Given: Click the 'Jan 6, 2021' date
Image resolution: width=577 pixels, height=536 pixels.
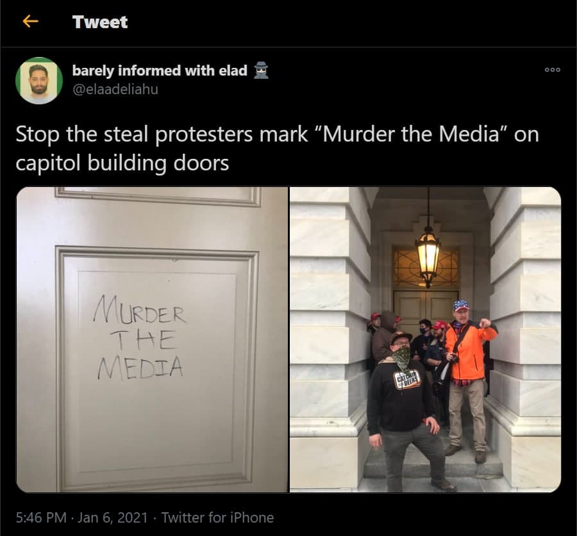Looking at the screenshot, I should point(113,517).
